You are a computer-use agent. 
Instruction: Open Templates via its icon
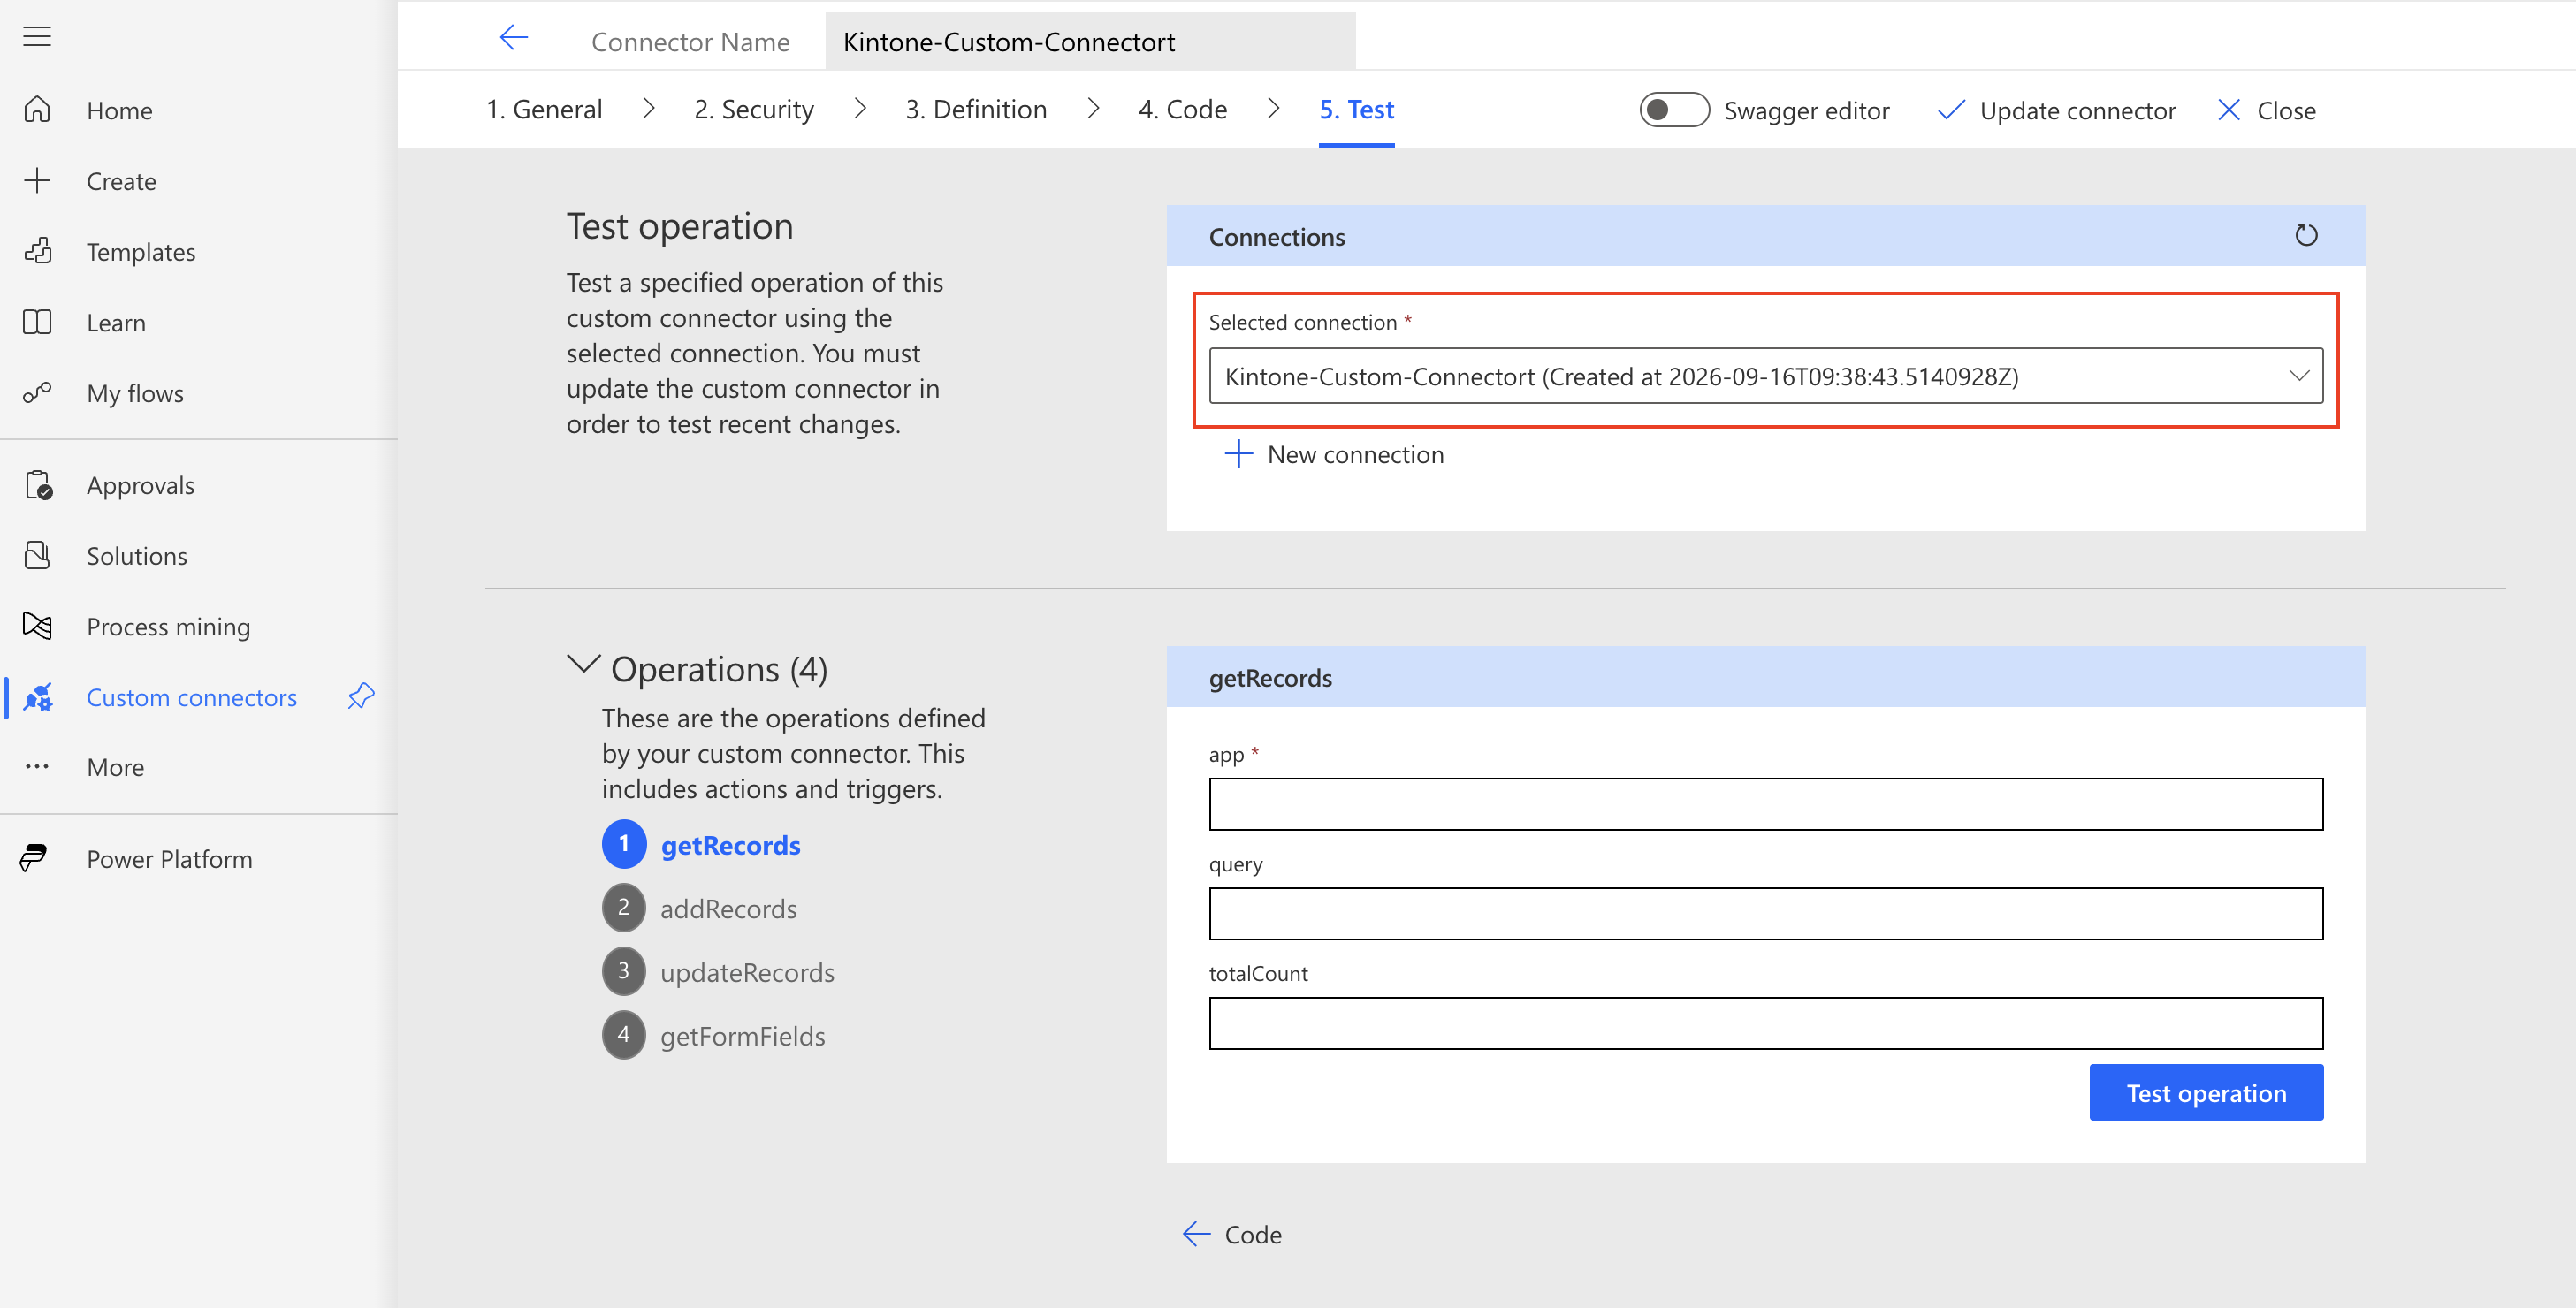(x=37, y=251)
